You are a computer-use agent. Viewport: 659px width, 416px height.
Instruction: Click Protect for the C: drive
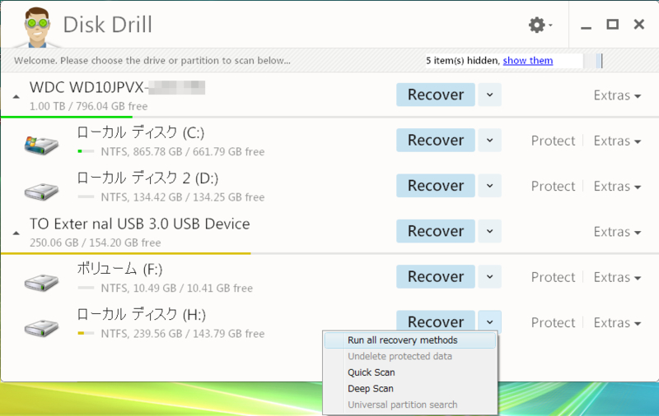pyautogui.click(x=553, y=141)
